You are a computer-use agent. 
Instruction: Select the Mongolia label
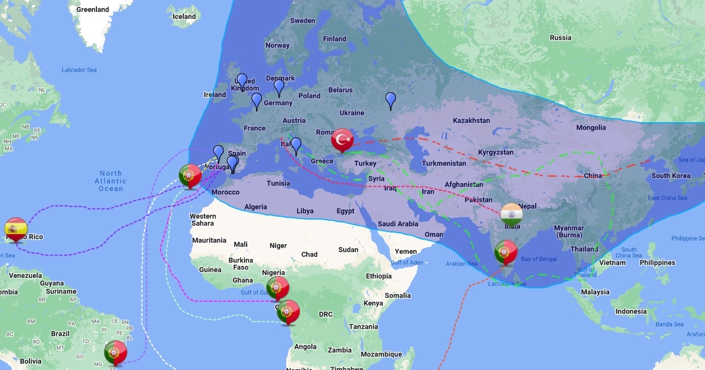click(x=590, y=127)
